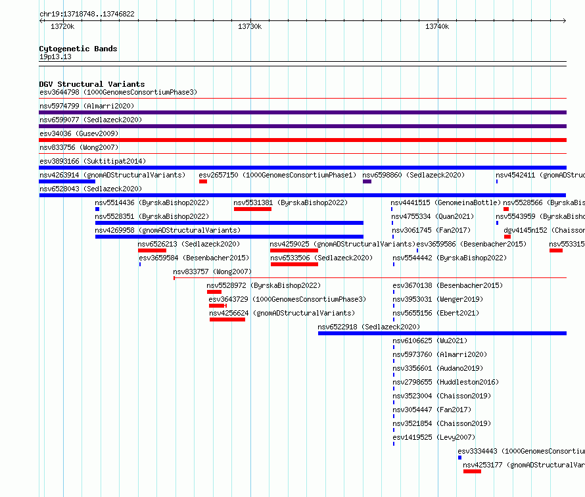Click red bar under nsv5528972

click(x=214, y=292)
